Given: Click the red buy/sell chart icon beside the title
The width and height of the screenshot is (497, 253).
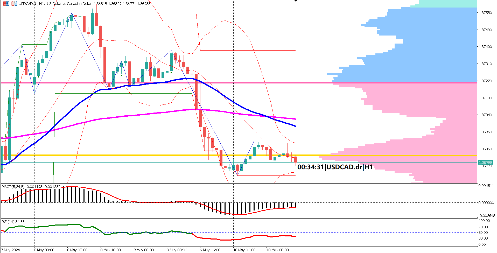Looking at the screenshot, I should coord(14,4).
